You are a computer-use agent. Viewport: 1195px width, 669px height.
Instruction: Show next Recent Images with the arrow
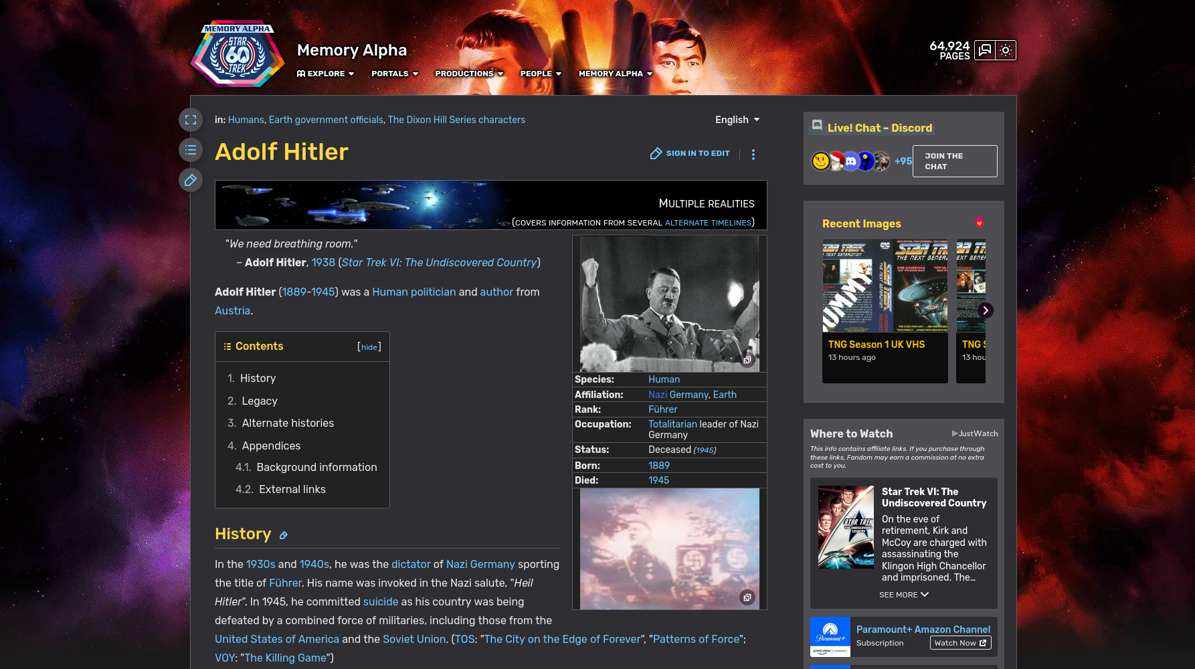coord(986,310)
